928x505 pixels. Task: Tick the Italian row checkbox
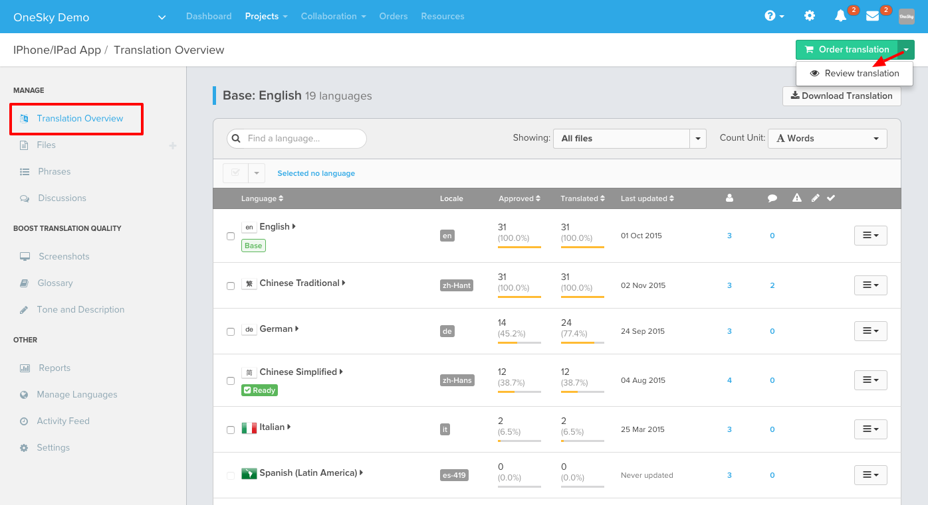[231, 430]
